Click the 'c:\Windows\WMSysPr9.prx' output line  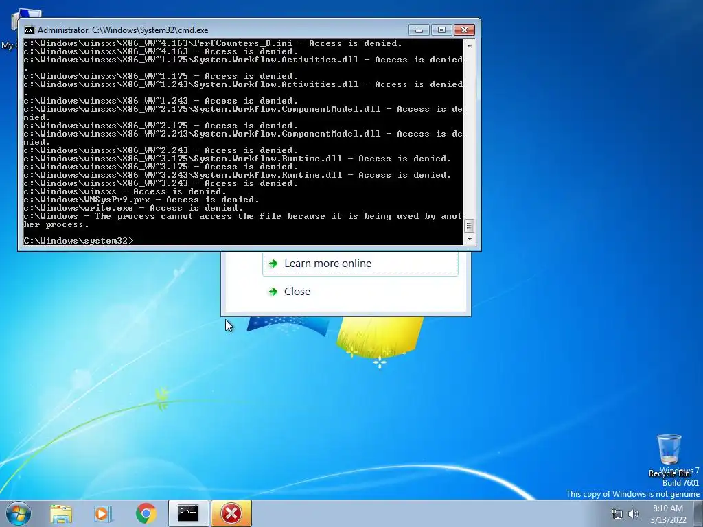[141, 200]
